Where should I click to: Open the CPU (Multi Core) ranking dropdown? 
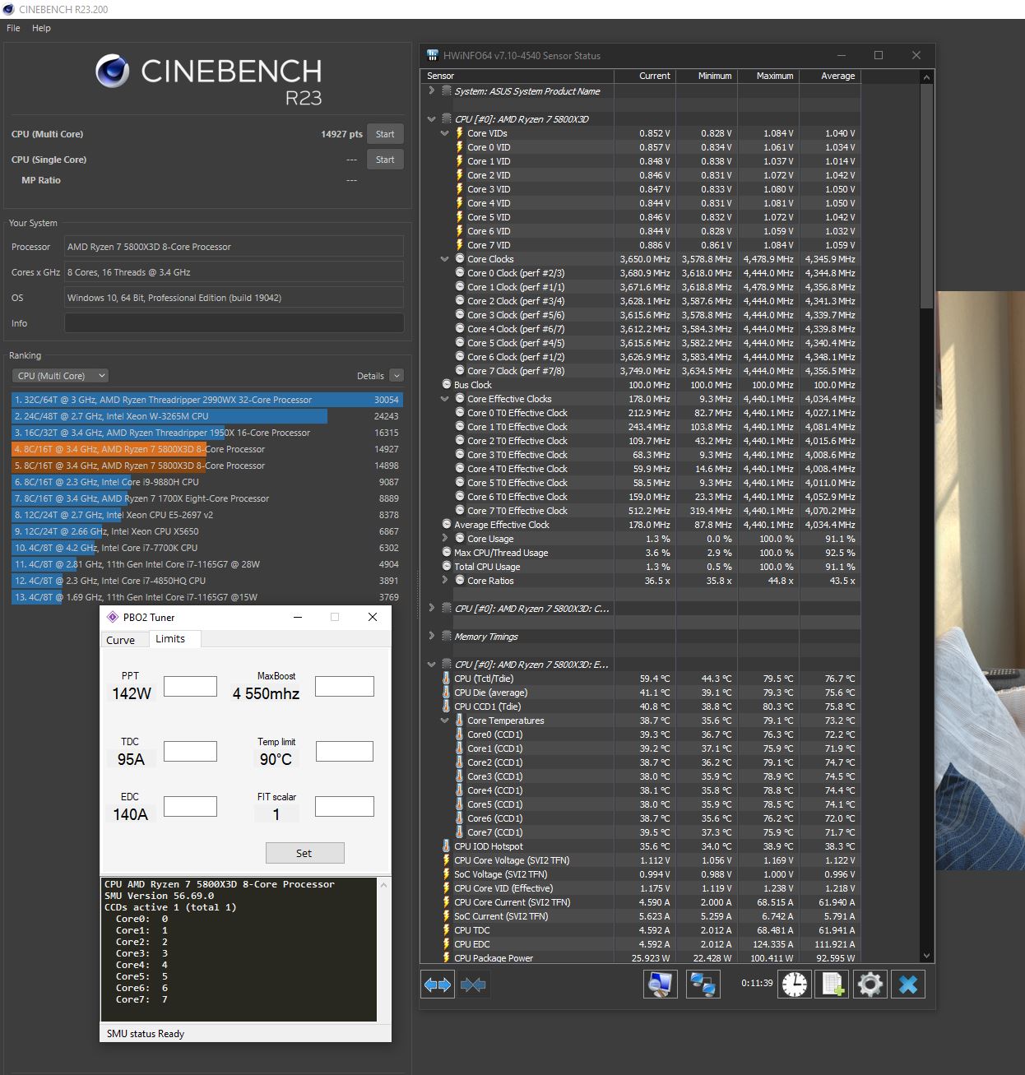coord(60,376)
